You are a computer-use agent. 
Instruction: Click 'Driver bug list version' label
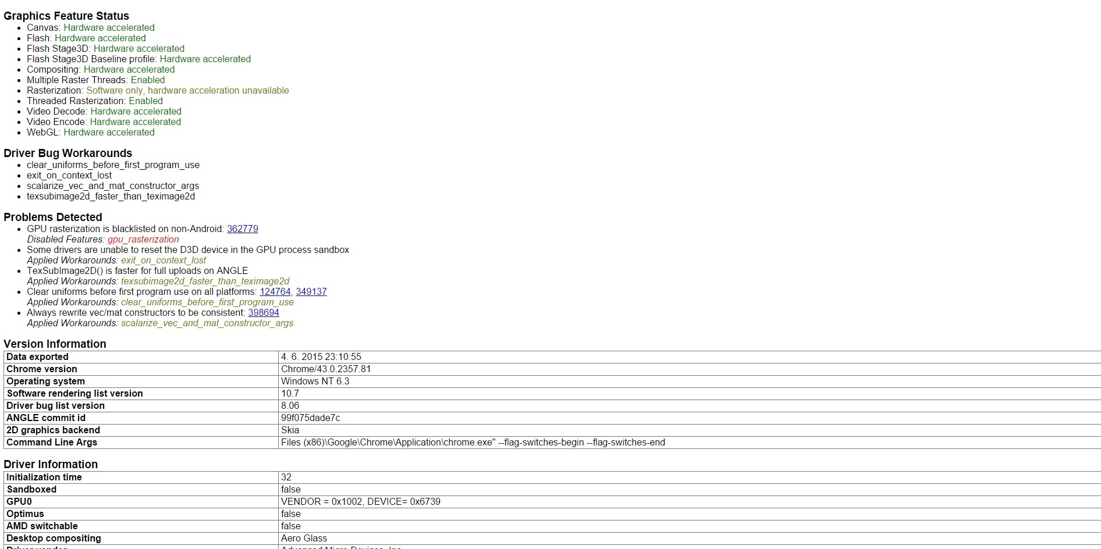point(55,406)
